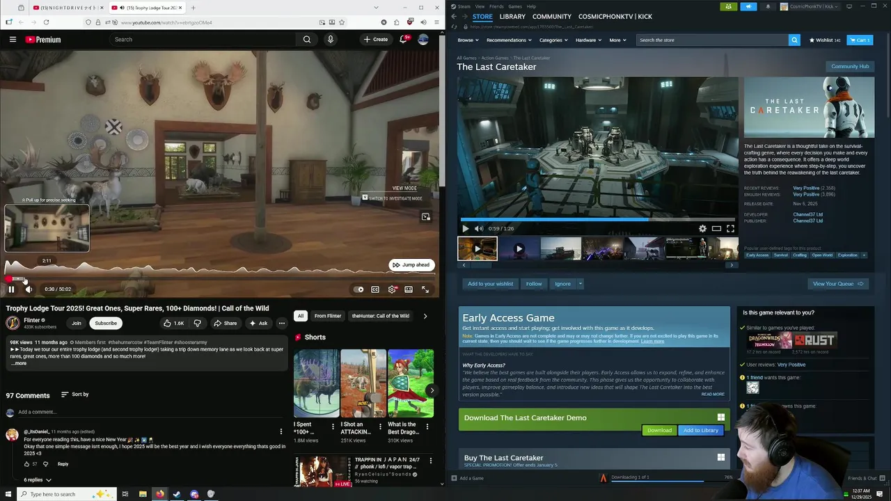The image size is (891, 501).
Task: Expand video description with ...more
Action: coord(19,363)
